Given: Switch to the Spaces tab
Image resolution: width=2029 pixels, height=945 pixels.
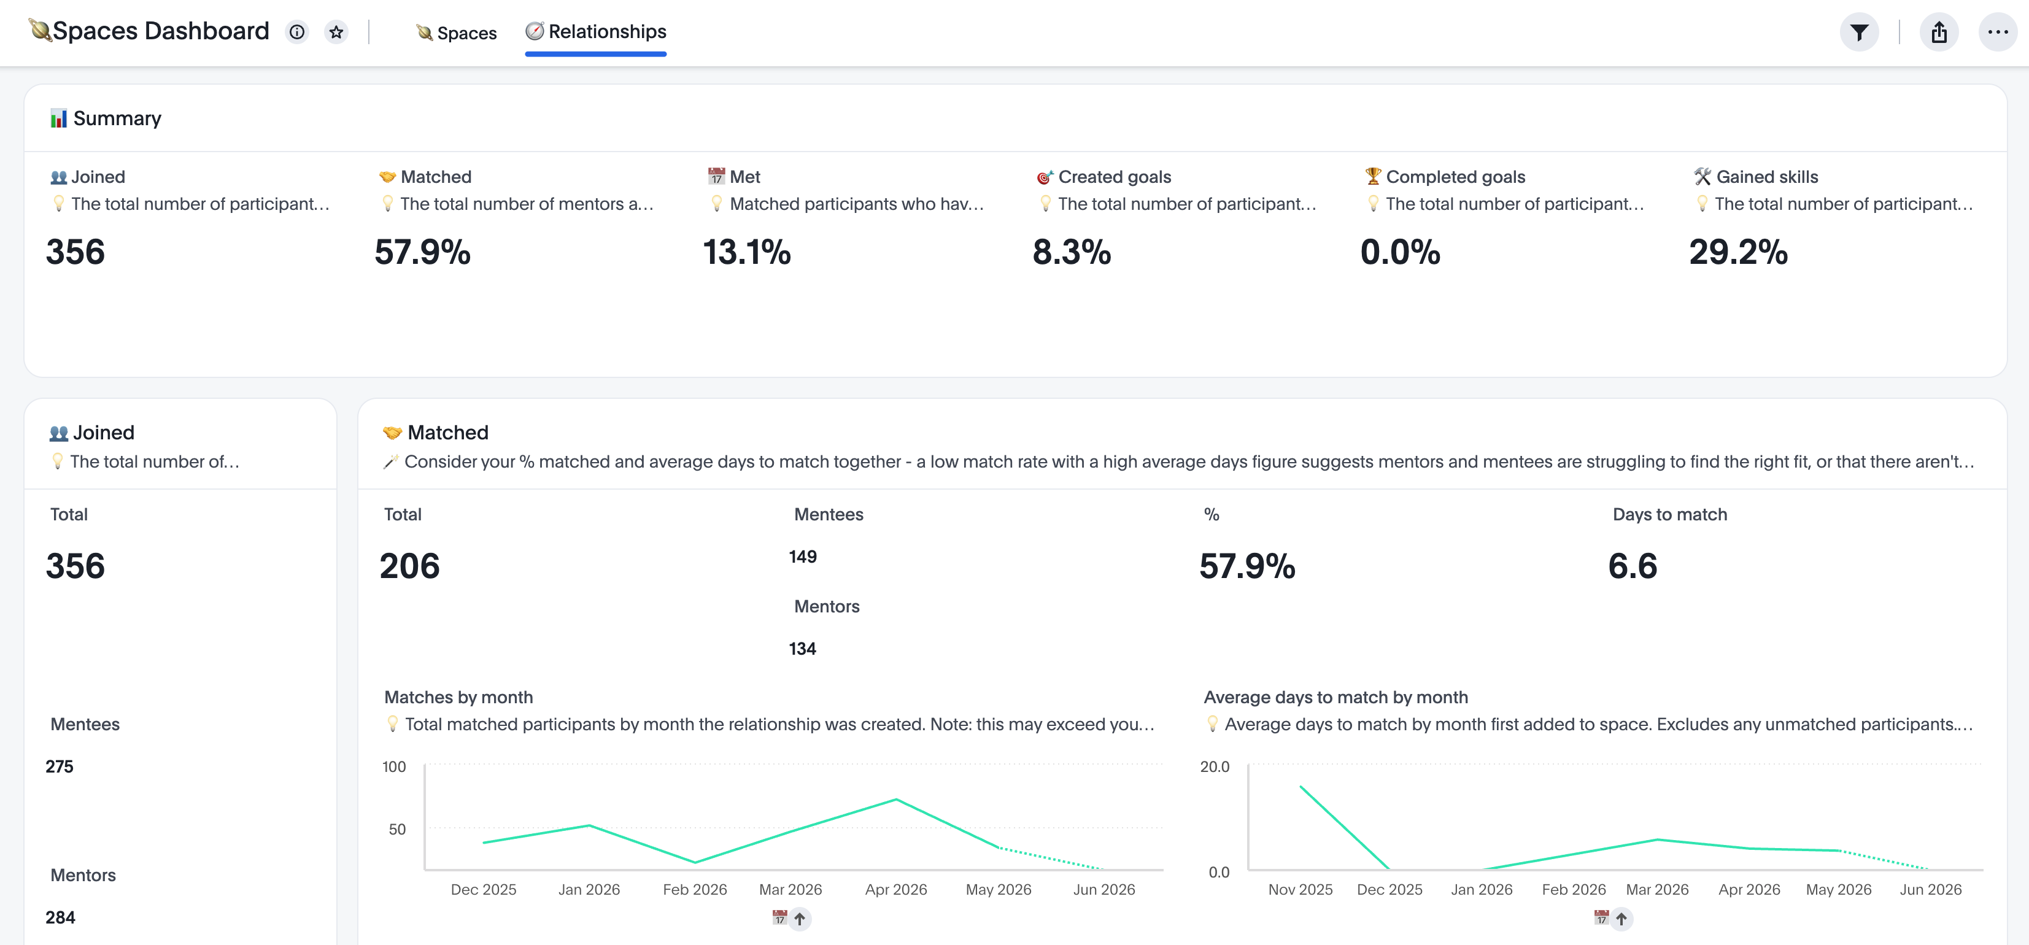Looking at the screenshot, I should coord(457,33).
